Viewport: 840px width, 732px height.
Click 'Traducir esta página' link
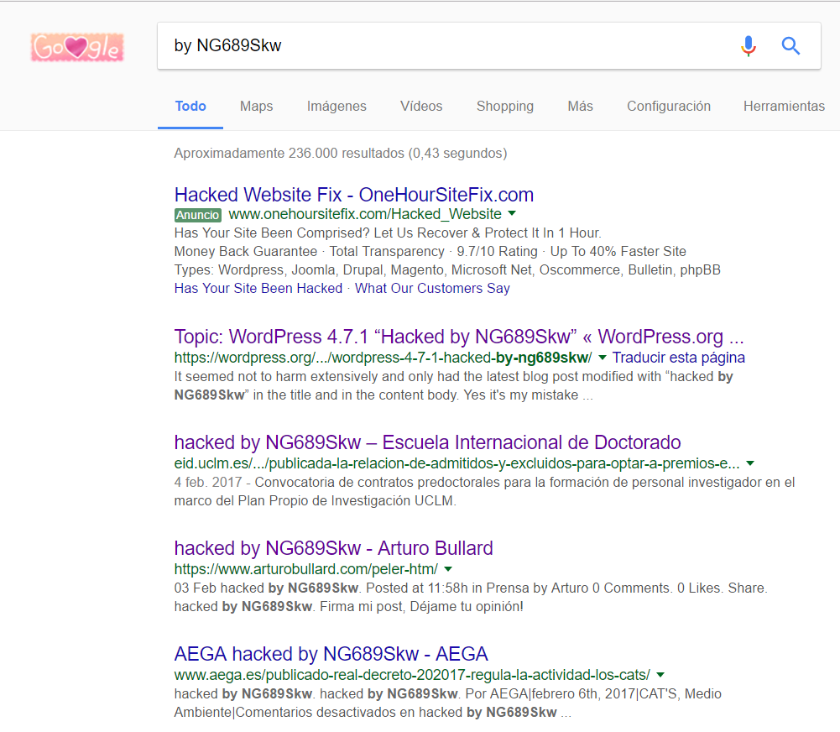679,358
